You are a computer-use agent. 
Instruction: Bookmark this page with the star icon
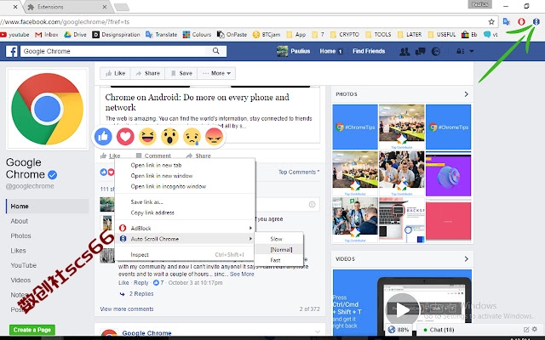(x=491, y=22)
